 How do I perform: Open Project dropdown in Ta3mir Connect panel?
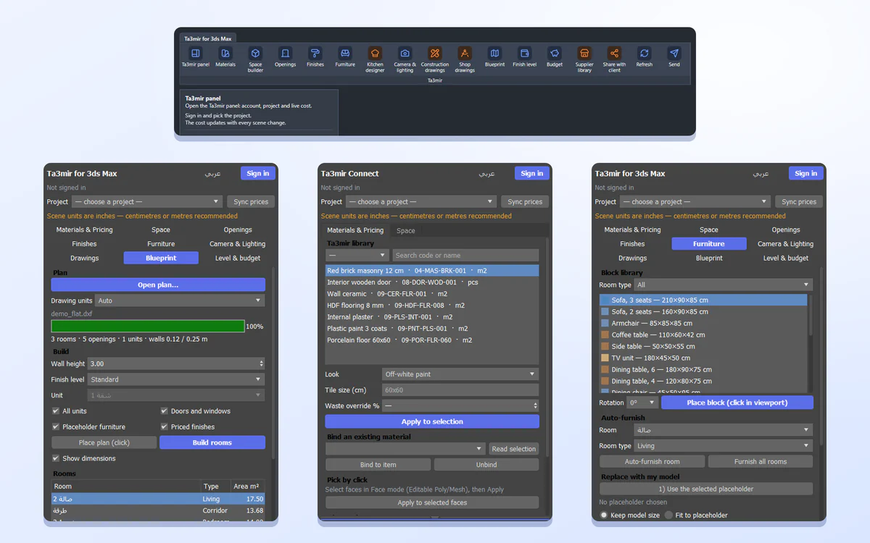pos(420,202)
